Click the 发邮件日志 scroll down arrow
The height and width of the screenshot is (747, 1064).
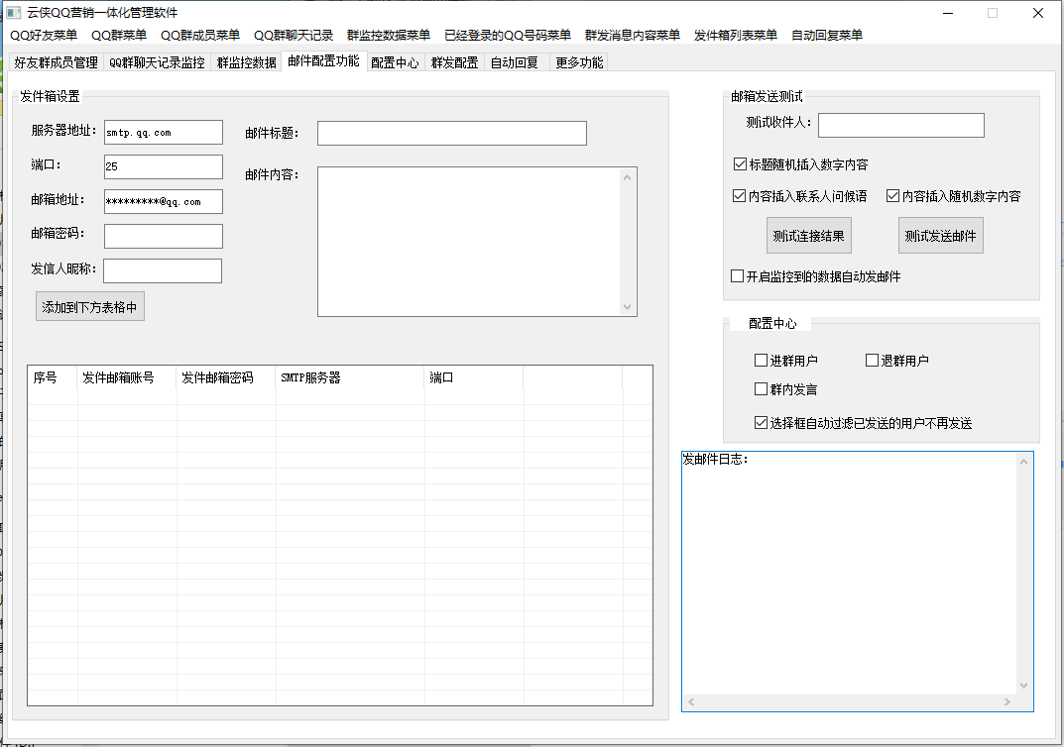(x=1024, y=686)
